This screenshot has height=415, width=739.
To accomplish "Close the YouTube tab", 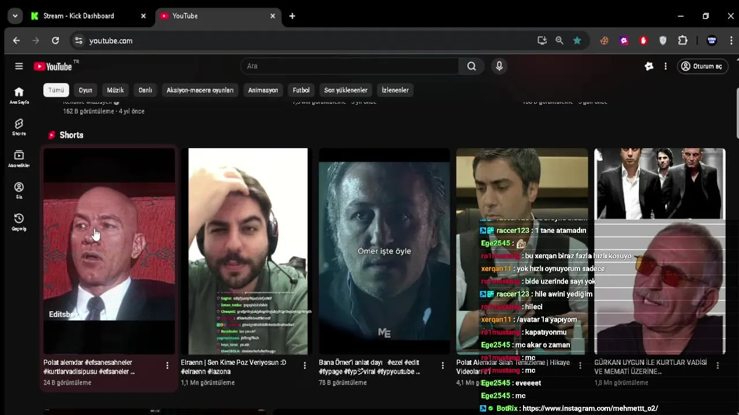I will click(273, 16).
